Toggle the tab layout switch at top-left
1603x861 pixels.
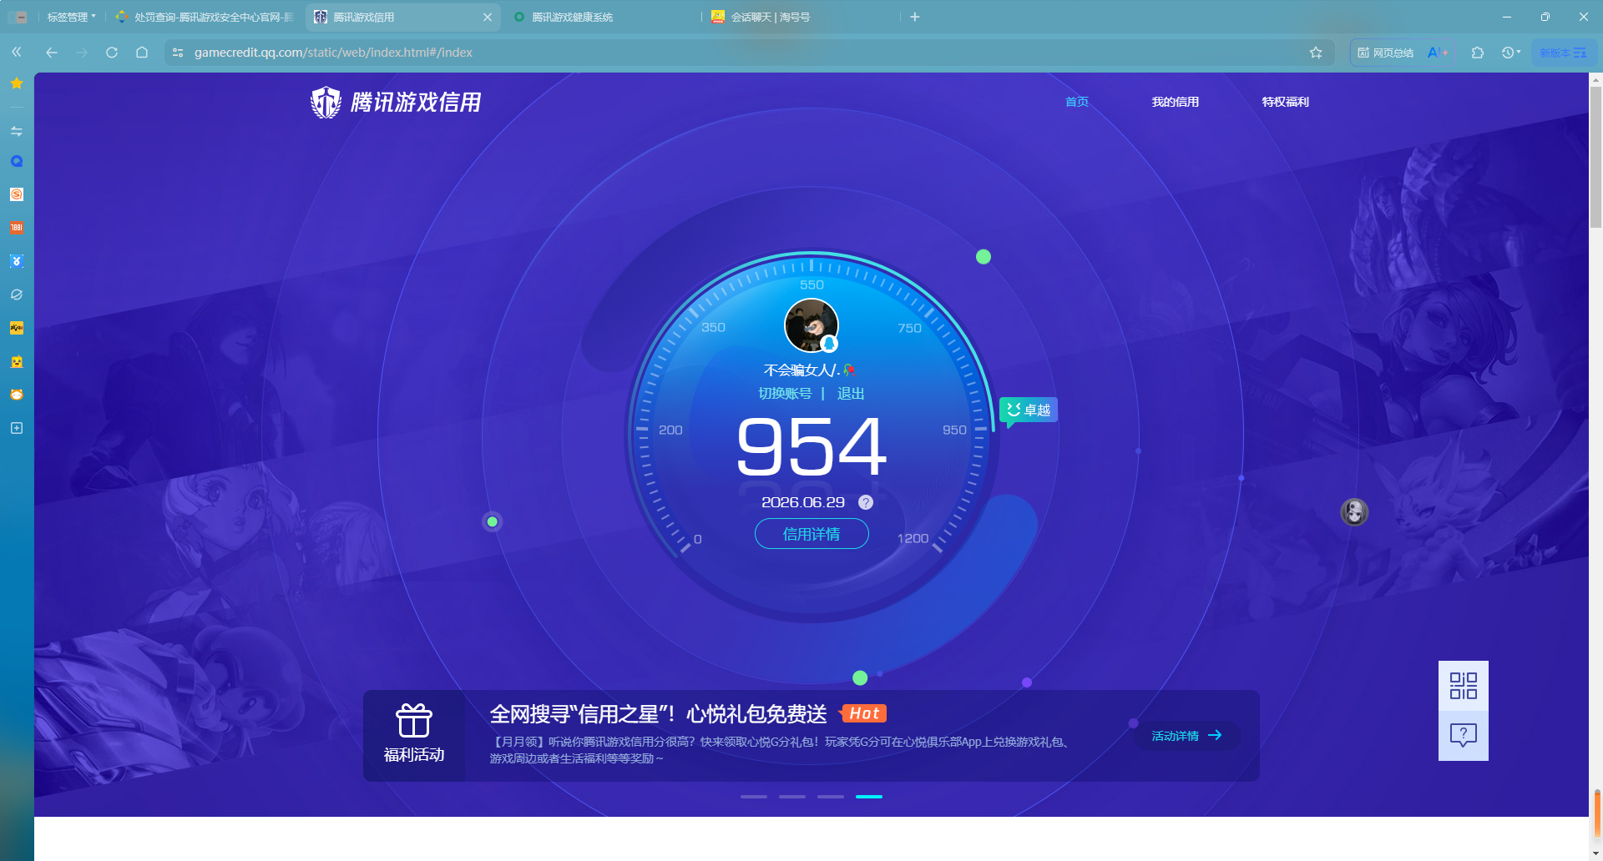click(x=18, y=17)
